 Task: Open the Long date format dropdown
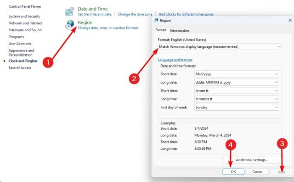coord(237,82)
